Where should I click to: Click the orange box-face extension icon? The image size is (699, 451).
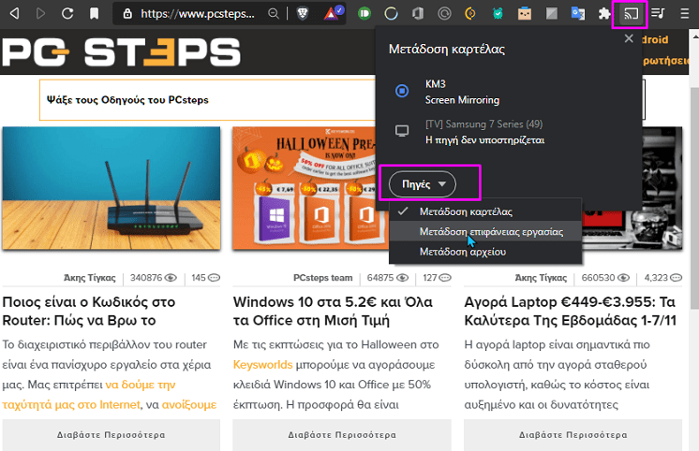(525, 14)
